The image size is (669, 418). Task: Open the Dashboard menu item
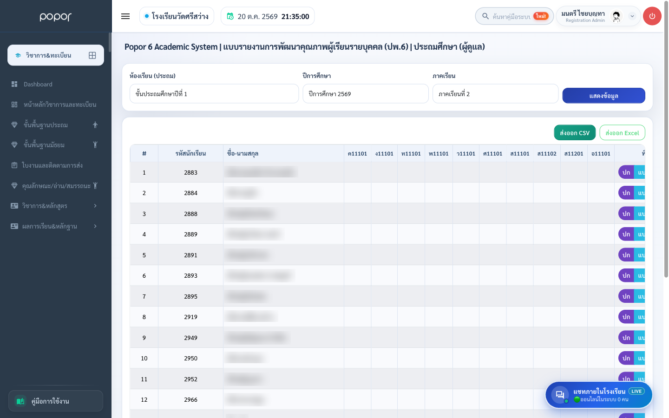[56, 84]
